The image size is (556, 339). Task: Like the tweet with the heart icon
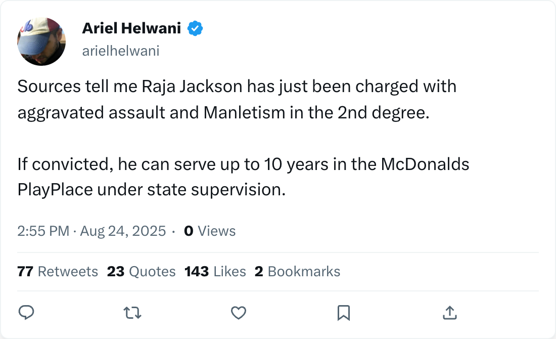click(x=238, y=313)
